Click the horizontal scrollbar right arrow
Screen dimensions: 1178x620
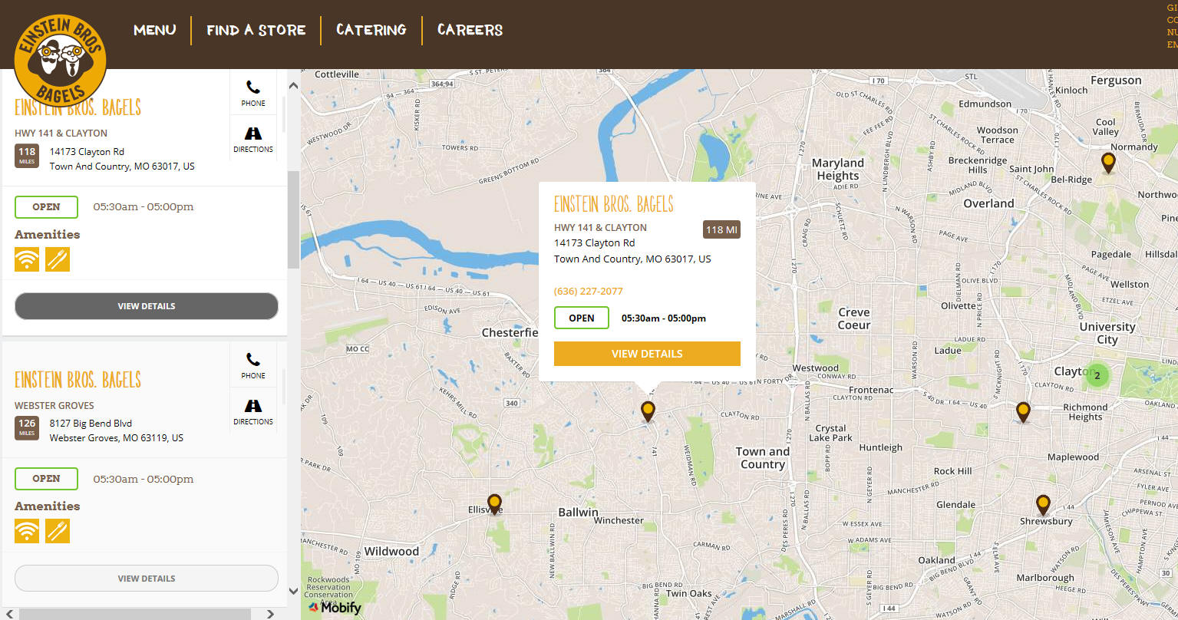click(270, 614)
